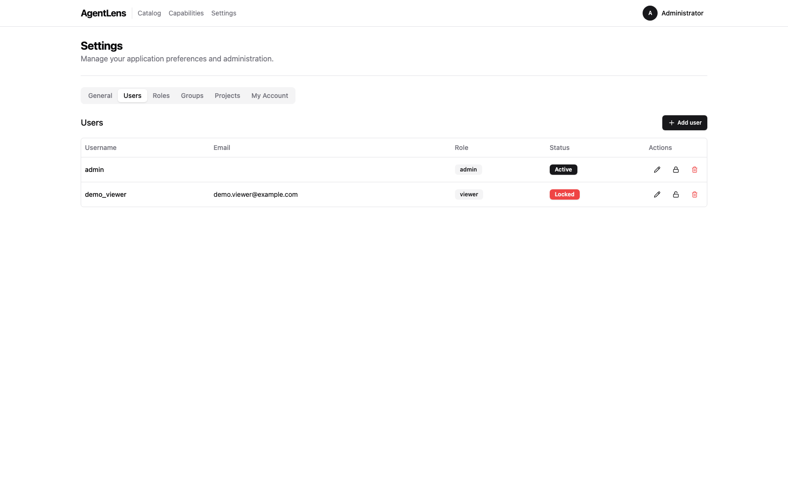788x492 pixels.
Task: Select the Projects tab
Action: 227,96
